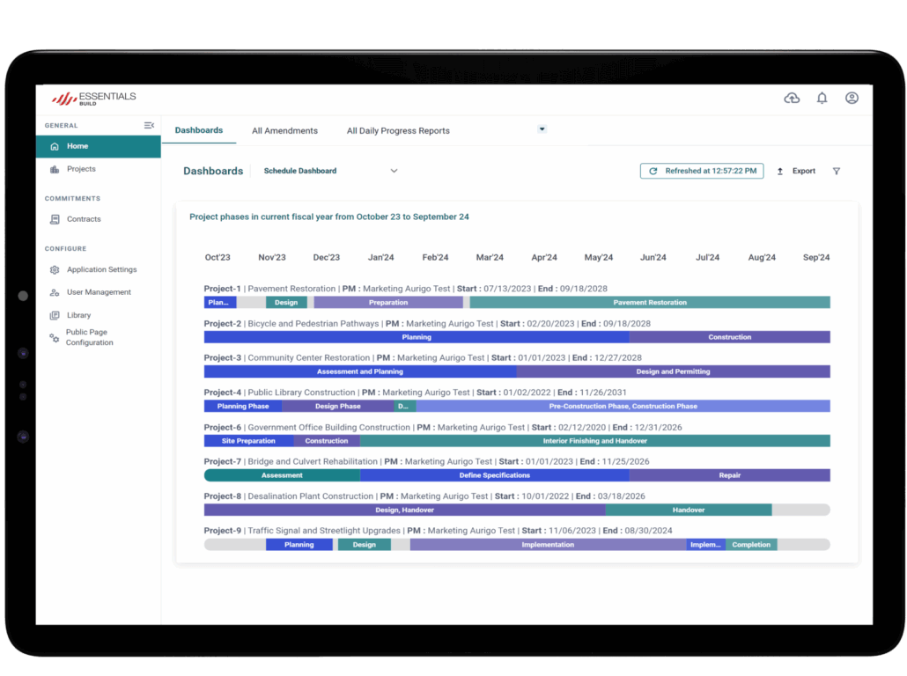Click the Library icon in sidebar
The width and height of the screenshot is (907, 676).
tap(55, 315)
